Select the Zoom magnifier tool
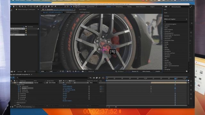Viewport: 205px width, 115px height. [16, 6]
